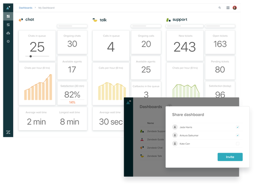Click the chat product icon
Image resolution: width=254 pixels, height=188 pixels.
click(x=21, y=20)
